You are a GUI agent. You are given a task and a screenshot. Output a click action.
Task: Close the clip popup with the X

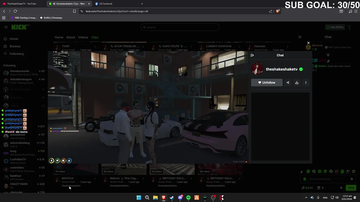pyautogui.click(x=308, y=43)
